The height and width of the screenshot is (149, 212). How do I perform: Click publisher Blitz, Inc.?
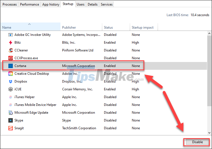click(x=69, y=43)
